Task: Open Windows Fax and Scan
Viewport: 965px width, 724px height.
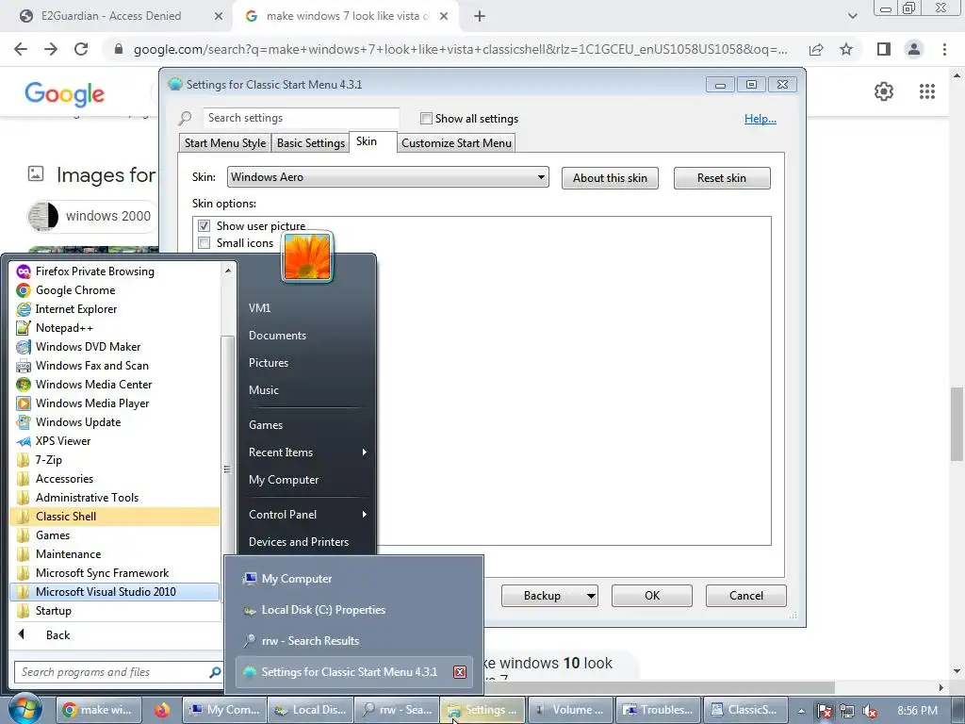Action: (114, 366)
